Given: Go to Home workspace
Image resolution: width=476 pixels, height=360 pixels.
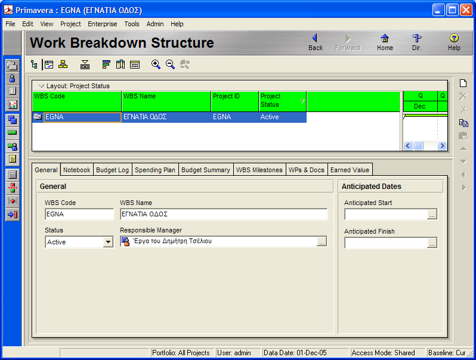Looking at the screenshot, I should click(385, 42).
